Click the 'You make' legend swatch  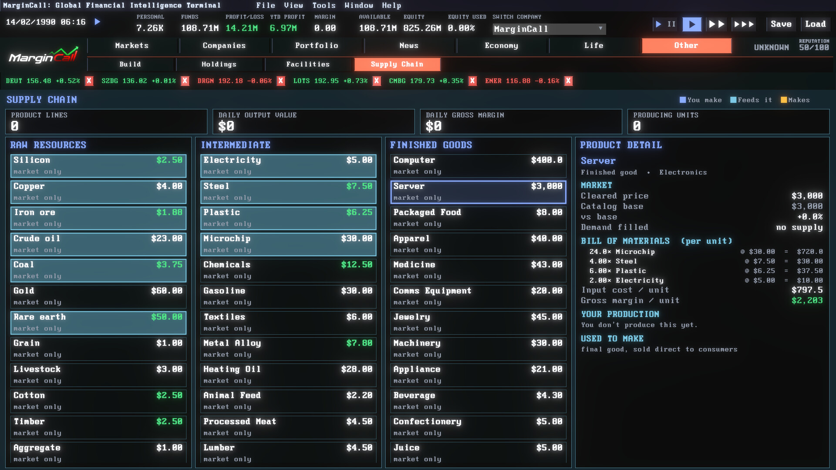coord(683,100)
